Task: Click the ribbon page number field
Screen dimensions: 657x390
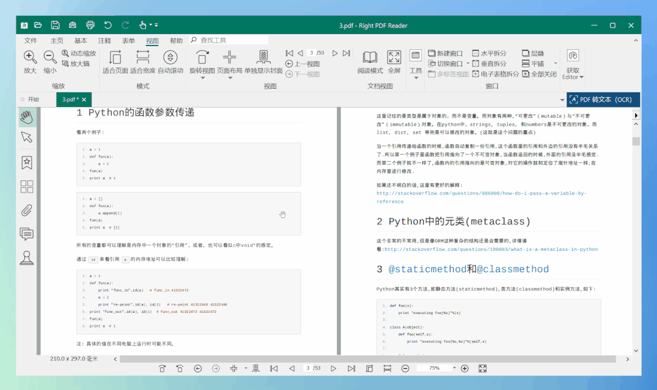Action: pos(311,53)
